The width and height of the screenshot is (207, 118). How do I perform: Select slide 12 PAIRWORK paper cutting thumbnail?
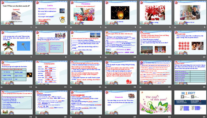[190, 43]
